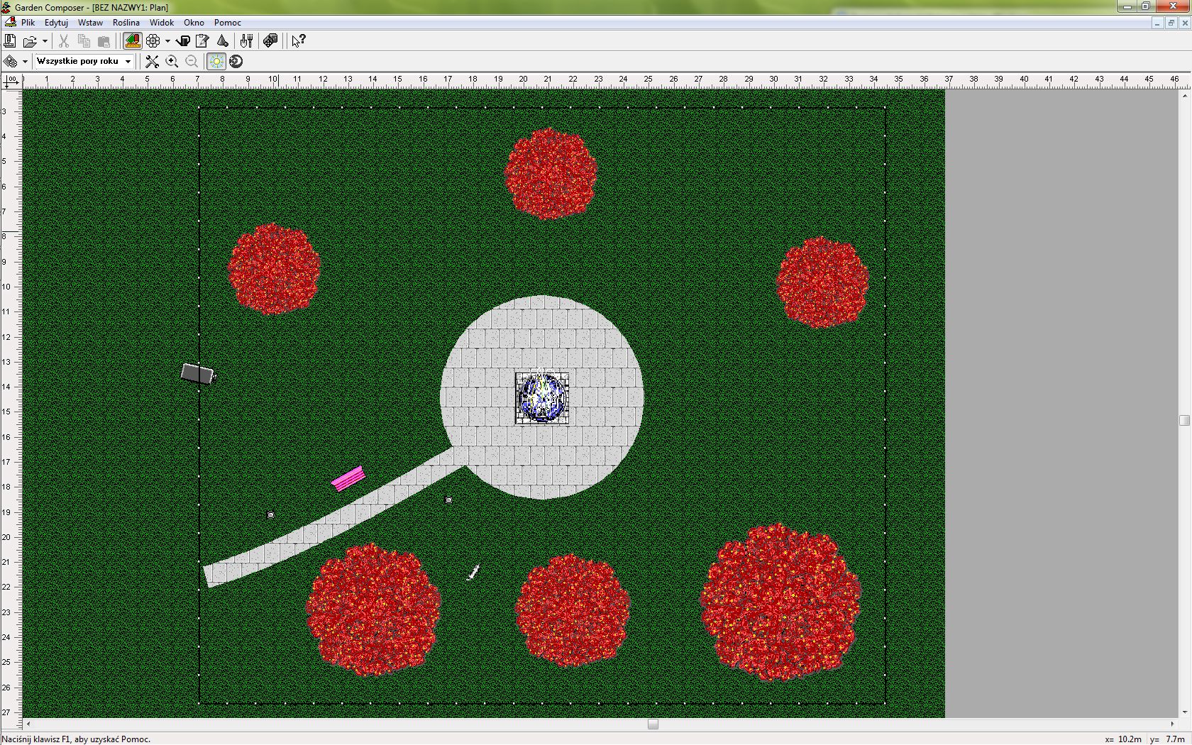
Task: Select the gray cart at fence edge
Action: click(x=198, y=374)
